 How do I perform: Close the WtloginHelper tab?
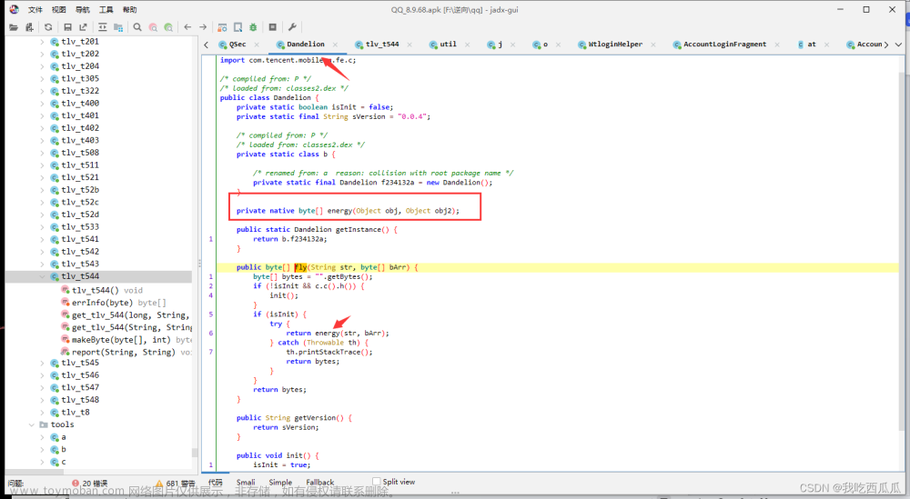(653, 45)
